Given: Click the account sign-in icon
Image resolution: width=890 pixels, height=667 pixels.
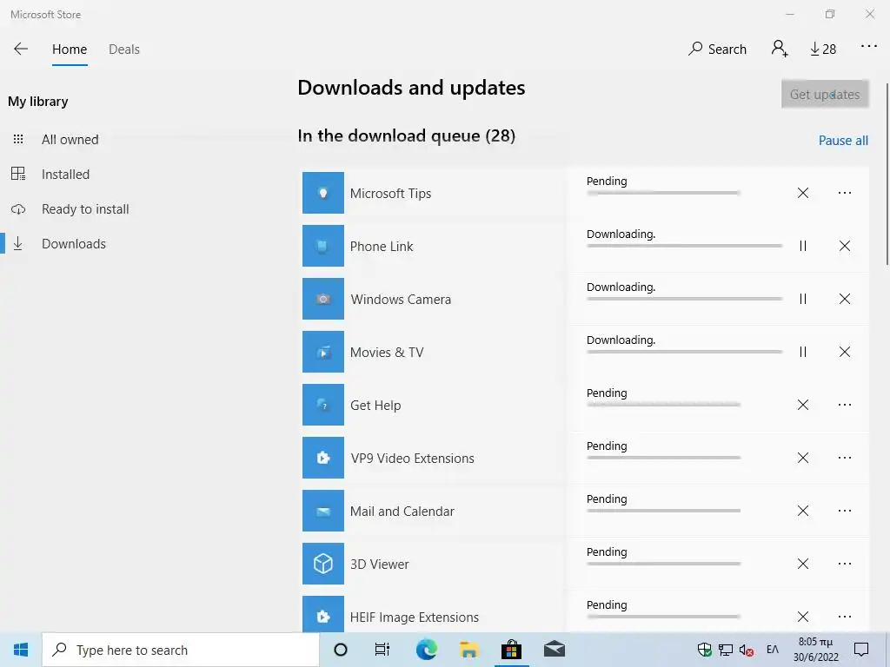Looking at the screenshot, I should (780, 49).
